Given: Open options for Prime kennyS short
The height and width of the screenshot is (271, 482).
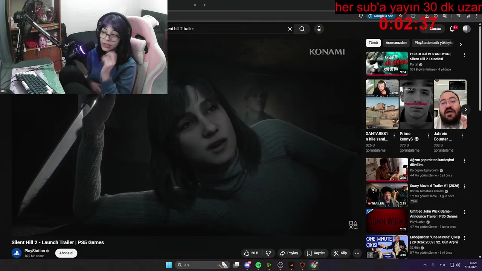Looking at the screenshot, I should coord(428,135).
